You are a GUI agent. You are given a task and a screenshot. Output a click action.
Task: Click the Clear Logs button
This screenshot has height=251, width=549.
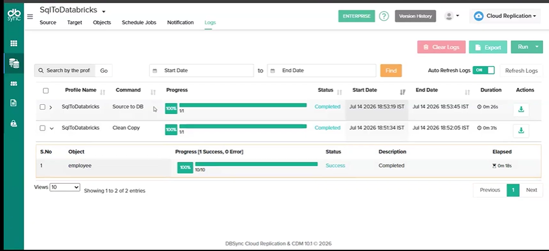441,47
